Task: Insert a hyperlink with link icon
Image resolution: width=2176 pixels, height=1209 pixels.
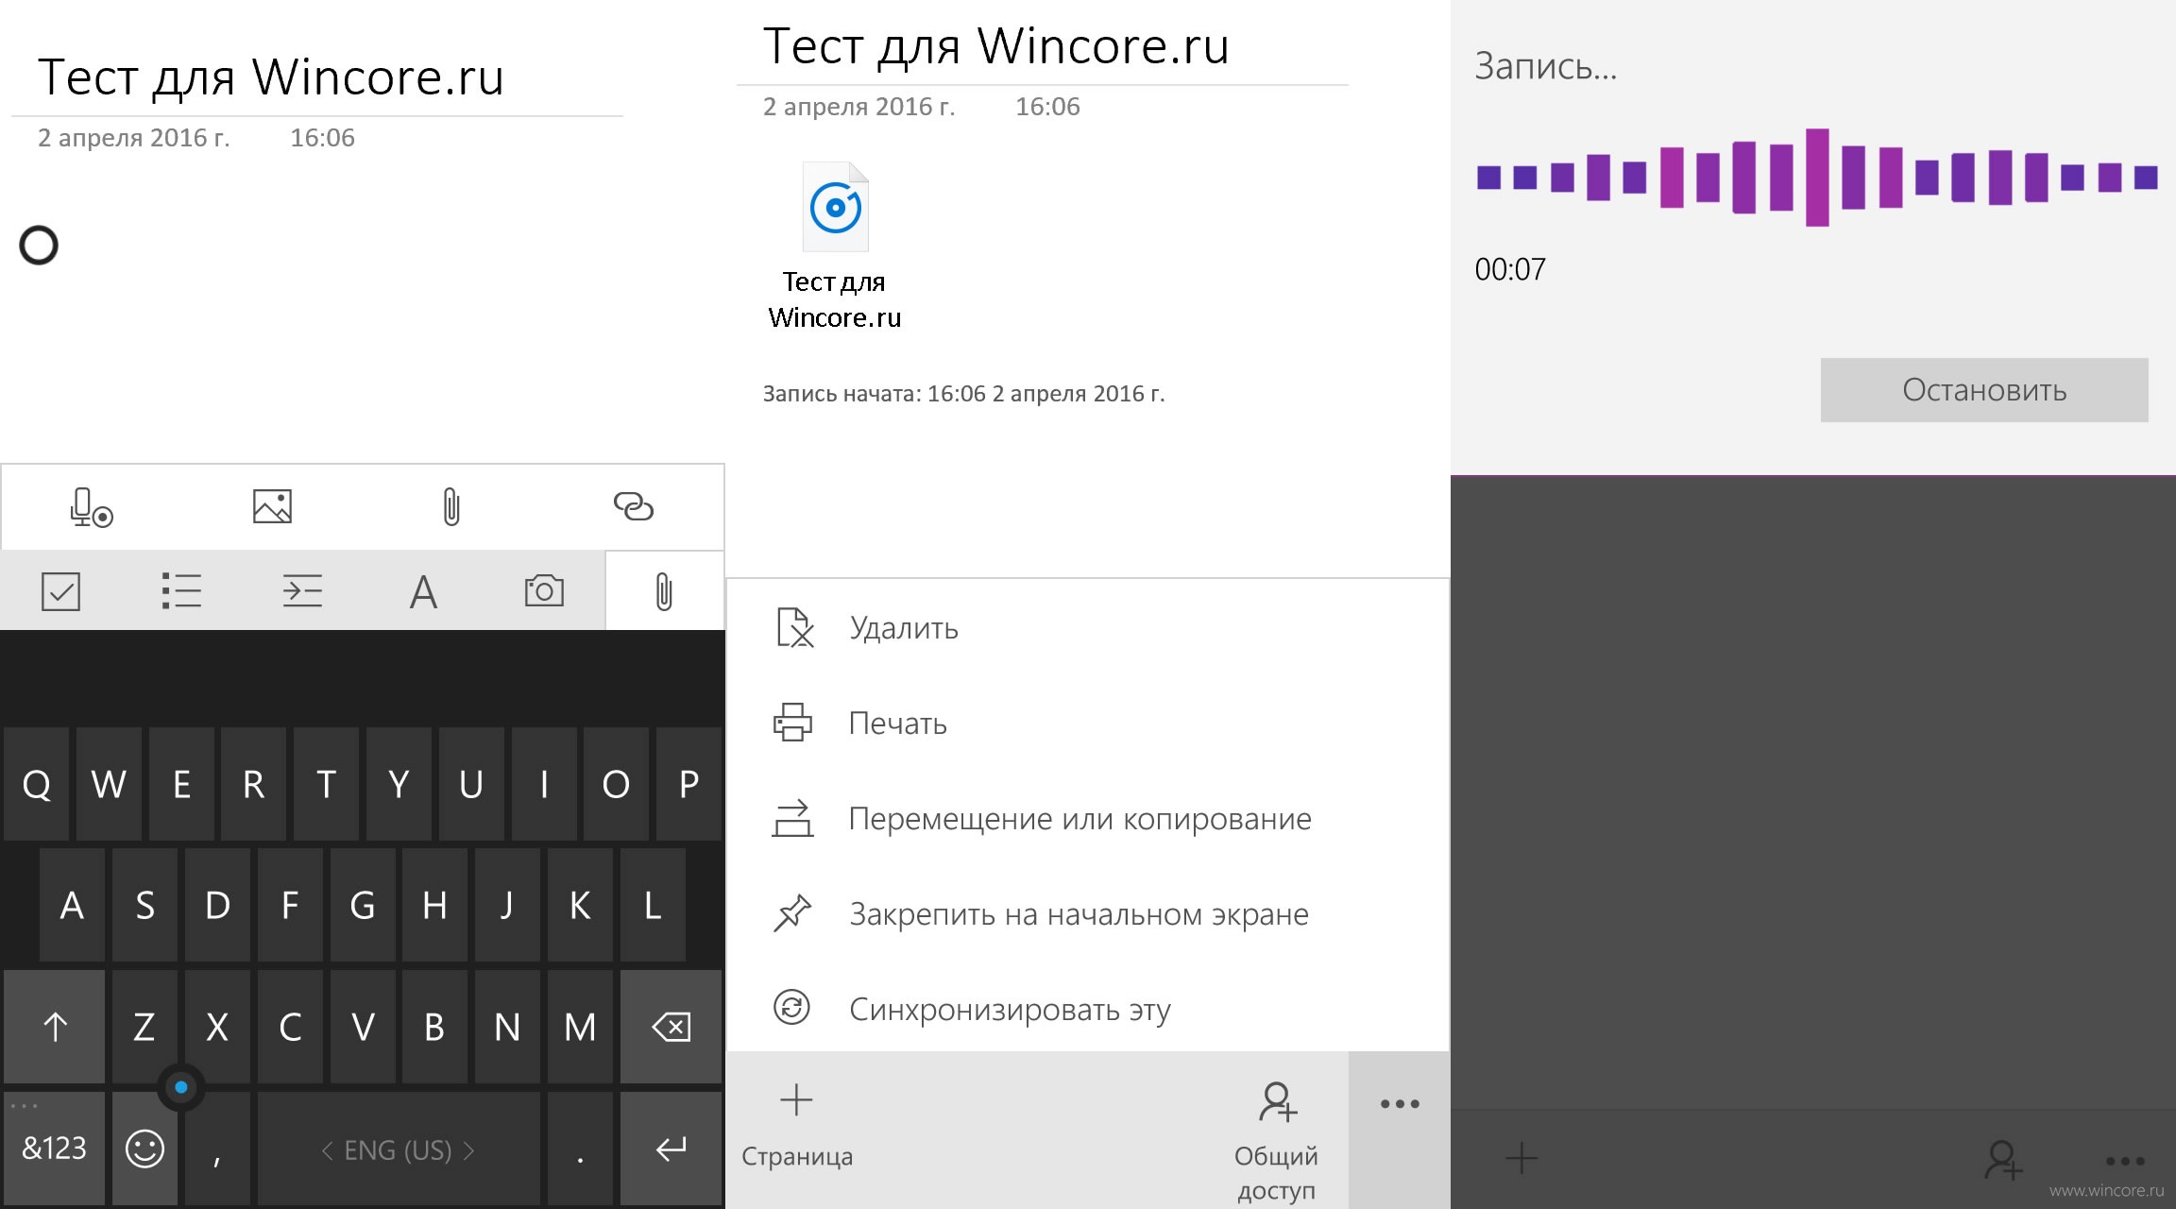Action: (x=633, y=506)
